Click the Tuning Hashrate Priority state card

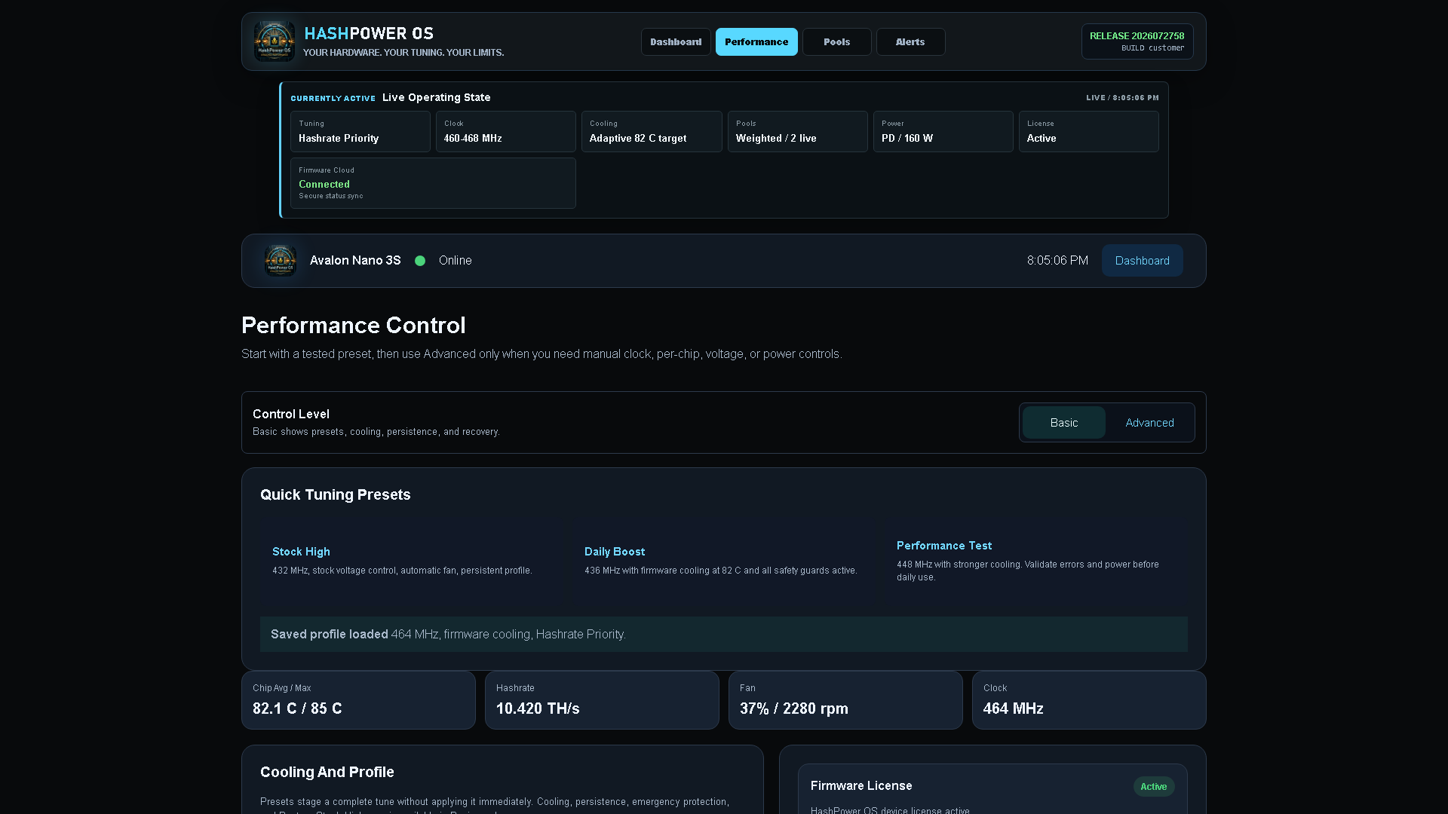click(x=360, y=132)
